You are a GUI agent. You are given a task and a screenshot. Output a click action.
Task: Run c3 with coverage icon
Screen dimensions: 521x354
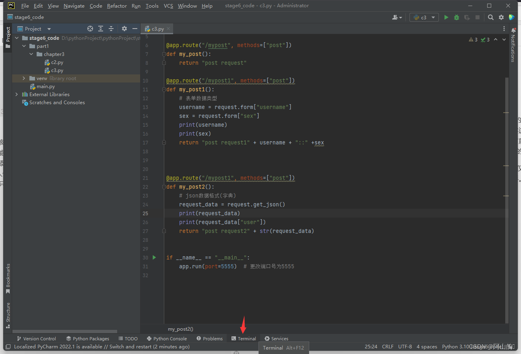coord(467,17)
